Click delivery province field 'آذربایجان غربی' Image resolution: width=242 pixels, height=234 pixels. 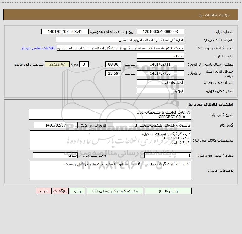(x=160, y=83)
